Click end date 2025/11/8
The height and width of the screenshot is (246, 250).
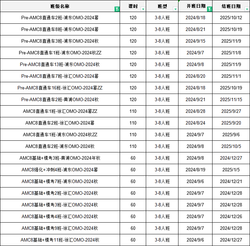pos(231,53)
